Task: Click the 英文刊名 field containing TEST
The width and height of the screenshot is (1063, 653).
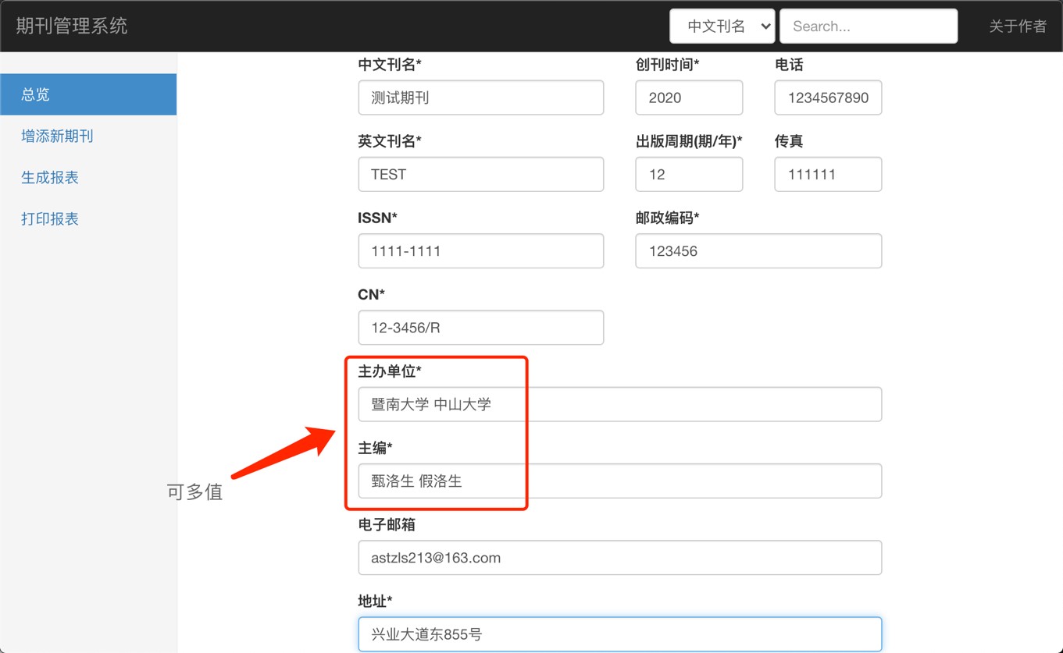Action: coord(481,174)
